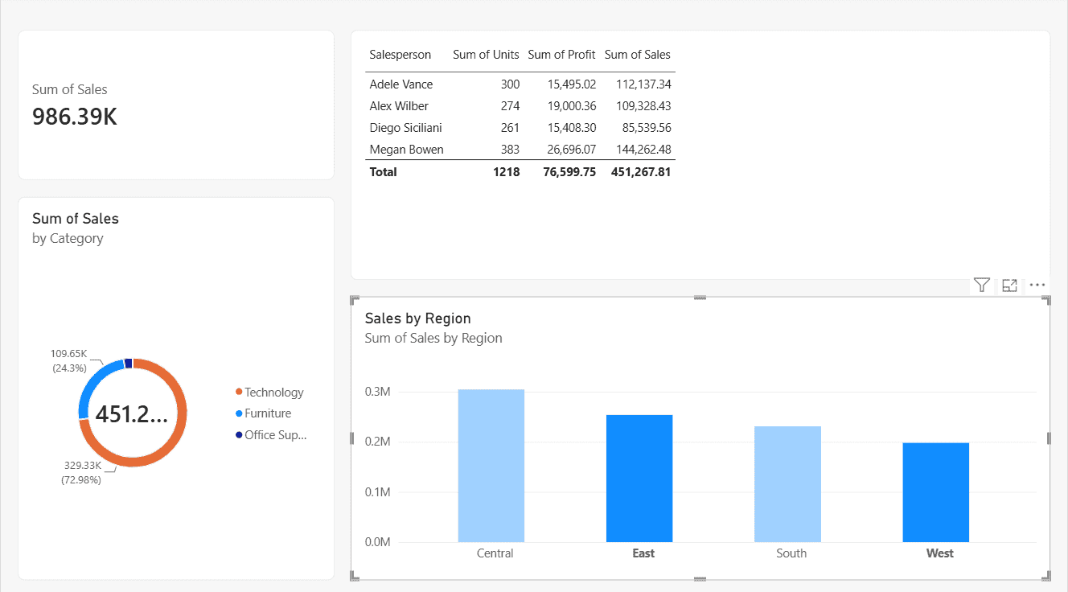Open the filter icon on Sales by Region visual
This screenshot has width=1068, height=592.
(981, 285)
